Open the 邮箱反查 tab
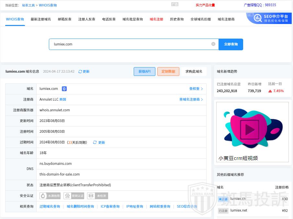The height and width of the screenshot is (219, 293). 64,19
